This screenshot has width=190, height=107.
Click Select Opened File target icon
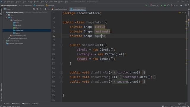[34, 9]
